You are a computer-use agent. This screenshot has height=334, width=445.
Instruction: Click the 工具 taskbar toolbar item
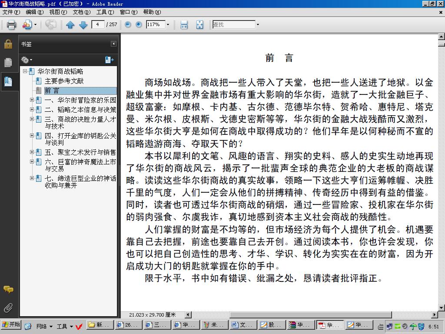pos(65,326)
